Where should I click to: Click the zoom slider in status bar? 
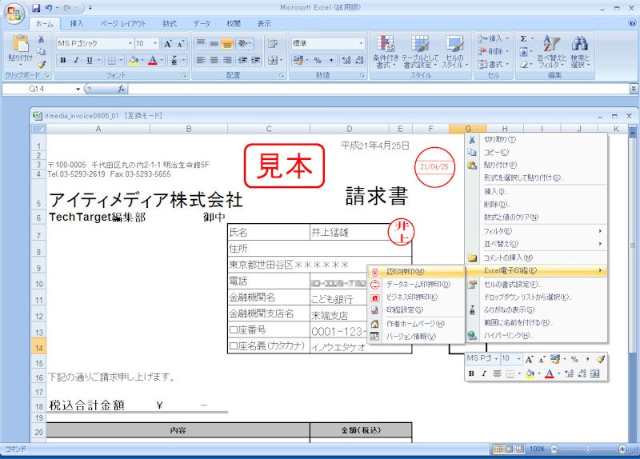[588, 449]
